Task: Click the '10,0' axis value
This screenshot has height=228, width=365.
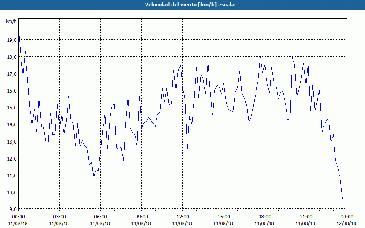Action: 12,192
